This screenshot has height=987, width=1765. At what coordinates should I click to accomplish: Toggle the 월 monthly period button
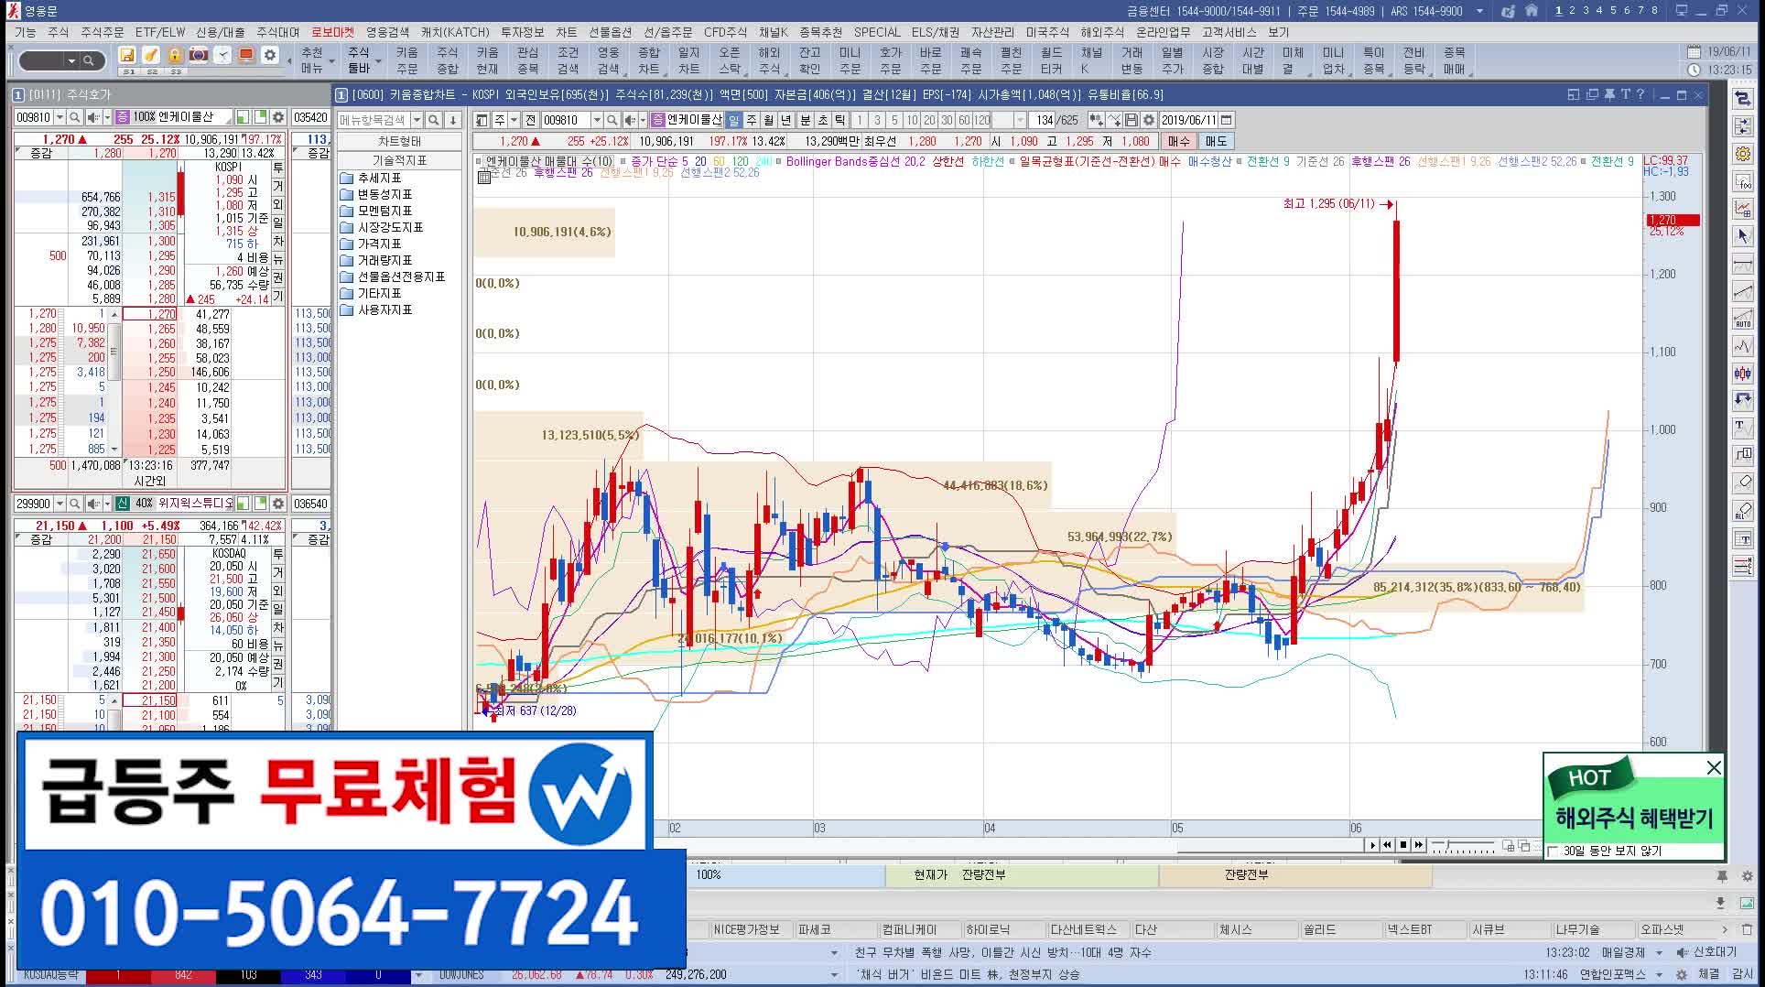click(x=769, y=120)
